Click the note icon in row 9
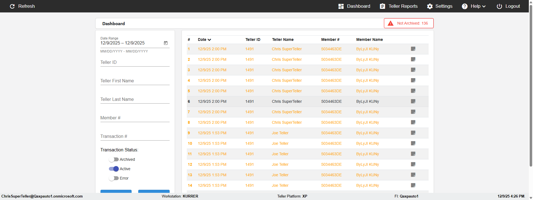Viewport: 533px width, 200px height. click(x=413, y=133)
